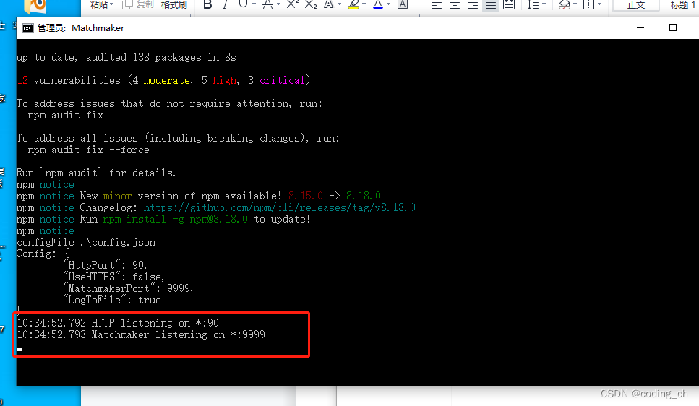699x406 pixels.
Task: Click '"LogToFile": true' config line
Action: [x=112, y=300]
